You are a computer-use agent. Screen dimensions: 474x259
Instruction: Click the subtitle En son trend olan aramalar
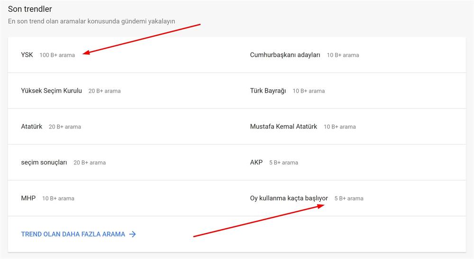91,21
